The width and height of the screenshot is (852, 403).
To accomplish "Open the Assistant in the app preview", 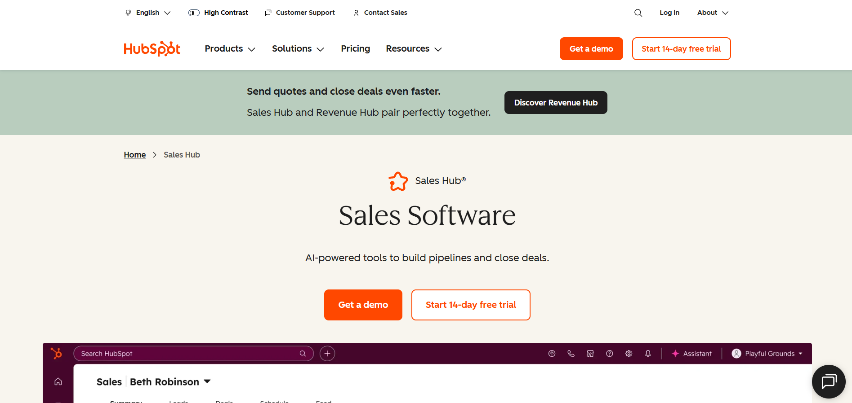I will click(x=691, y=354).
